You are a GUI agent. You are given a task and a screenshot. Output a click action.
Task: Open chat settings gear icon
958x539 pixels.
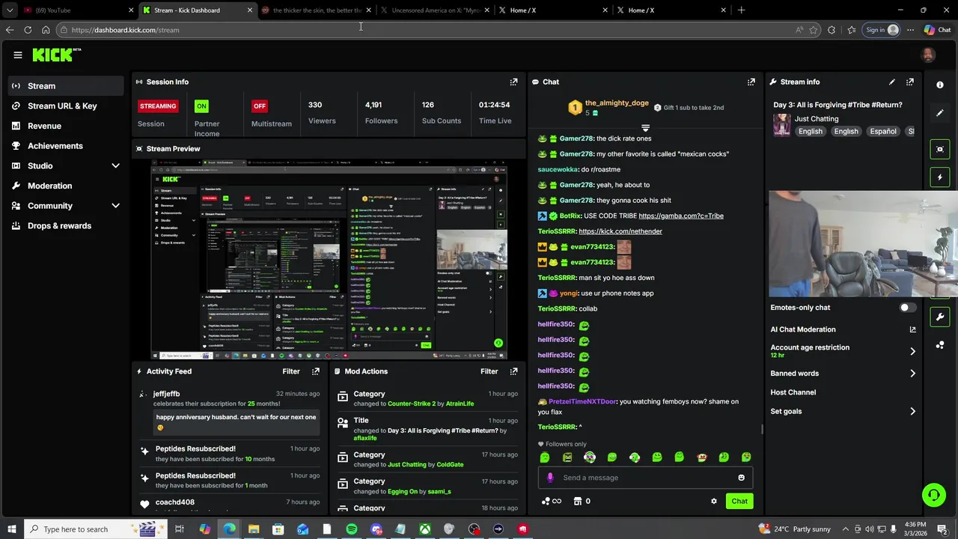point(714,502)
